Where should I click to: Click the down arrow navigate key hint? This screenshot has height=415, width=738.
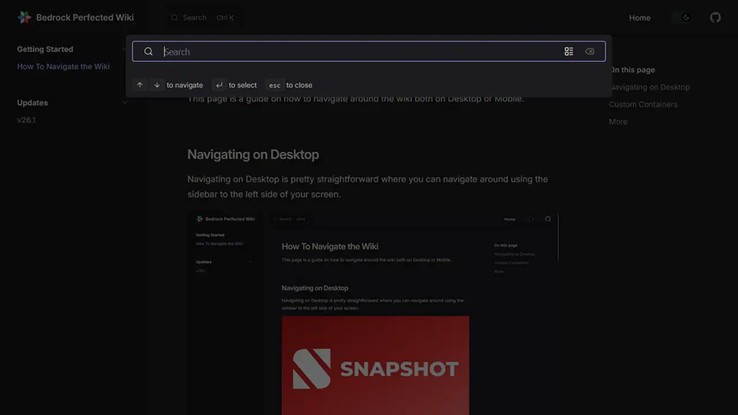point(157,85)
